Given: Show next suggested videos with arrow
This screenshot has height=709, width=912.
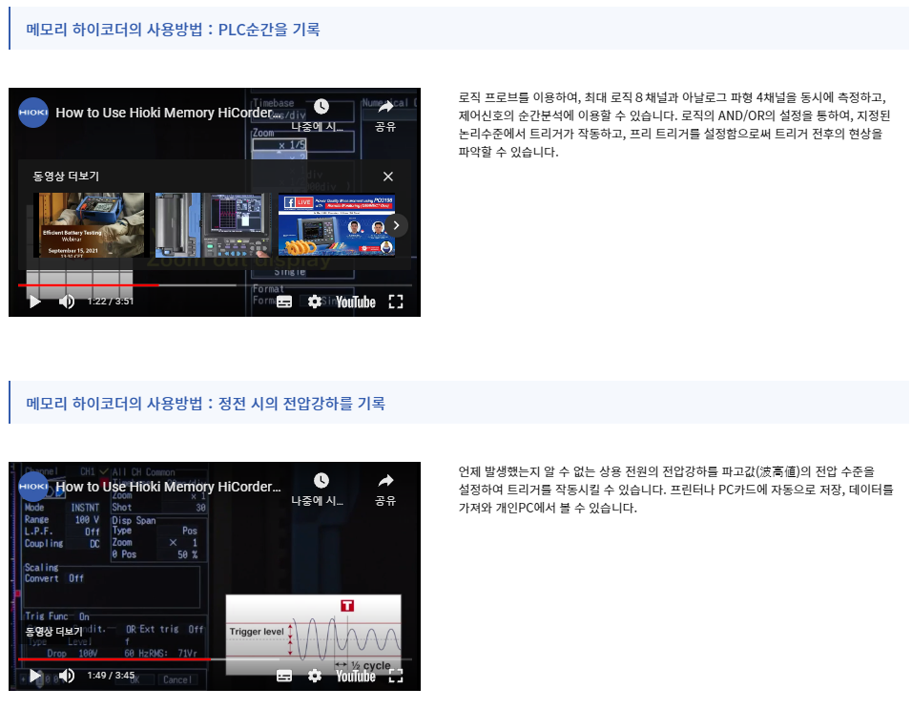Looking at the screenshot, I should pyautogui.click(x=396, y=225).
